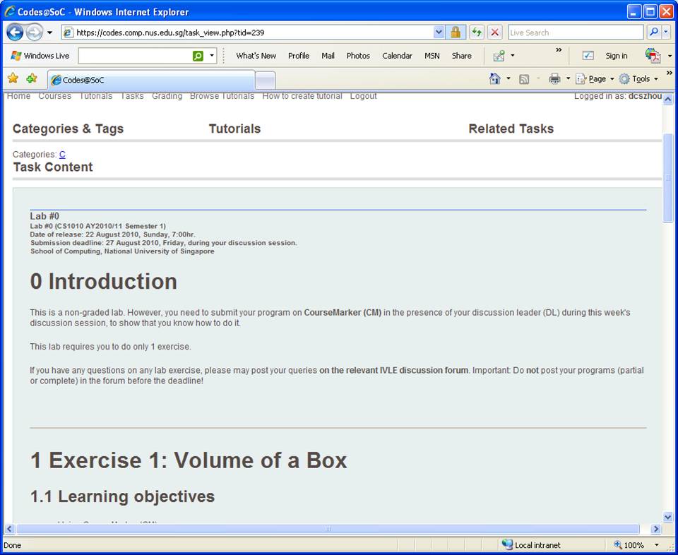Screen dimensions: 678x555
Task: Open Profile on Windows Live toolbar
Action: pyautogui.click(x=298, y=56)
